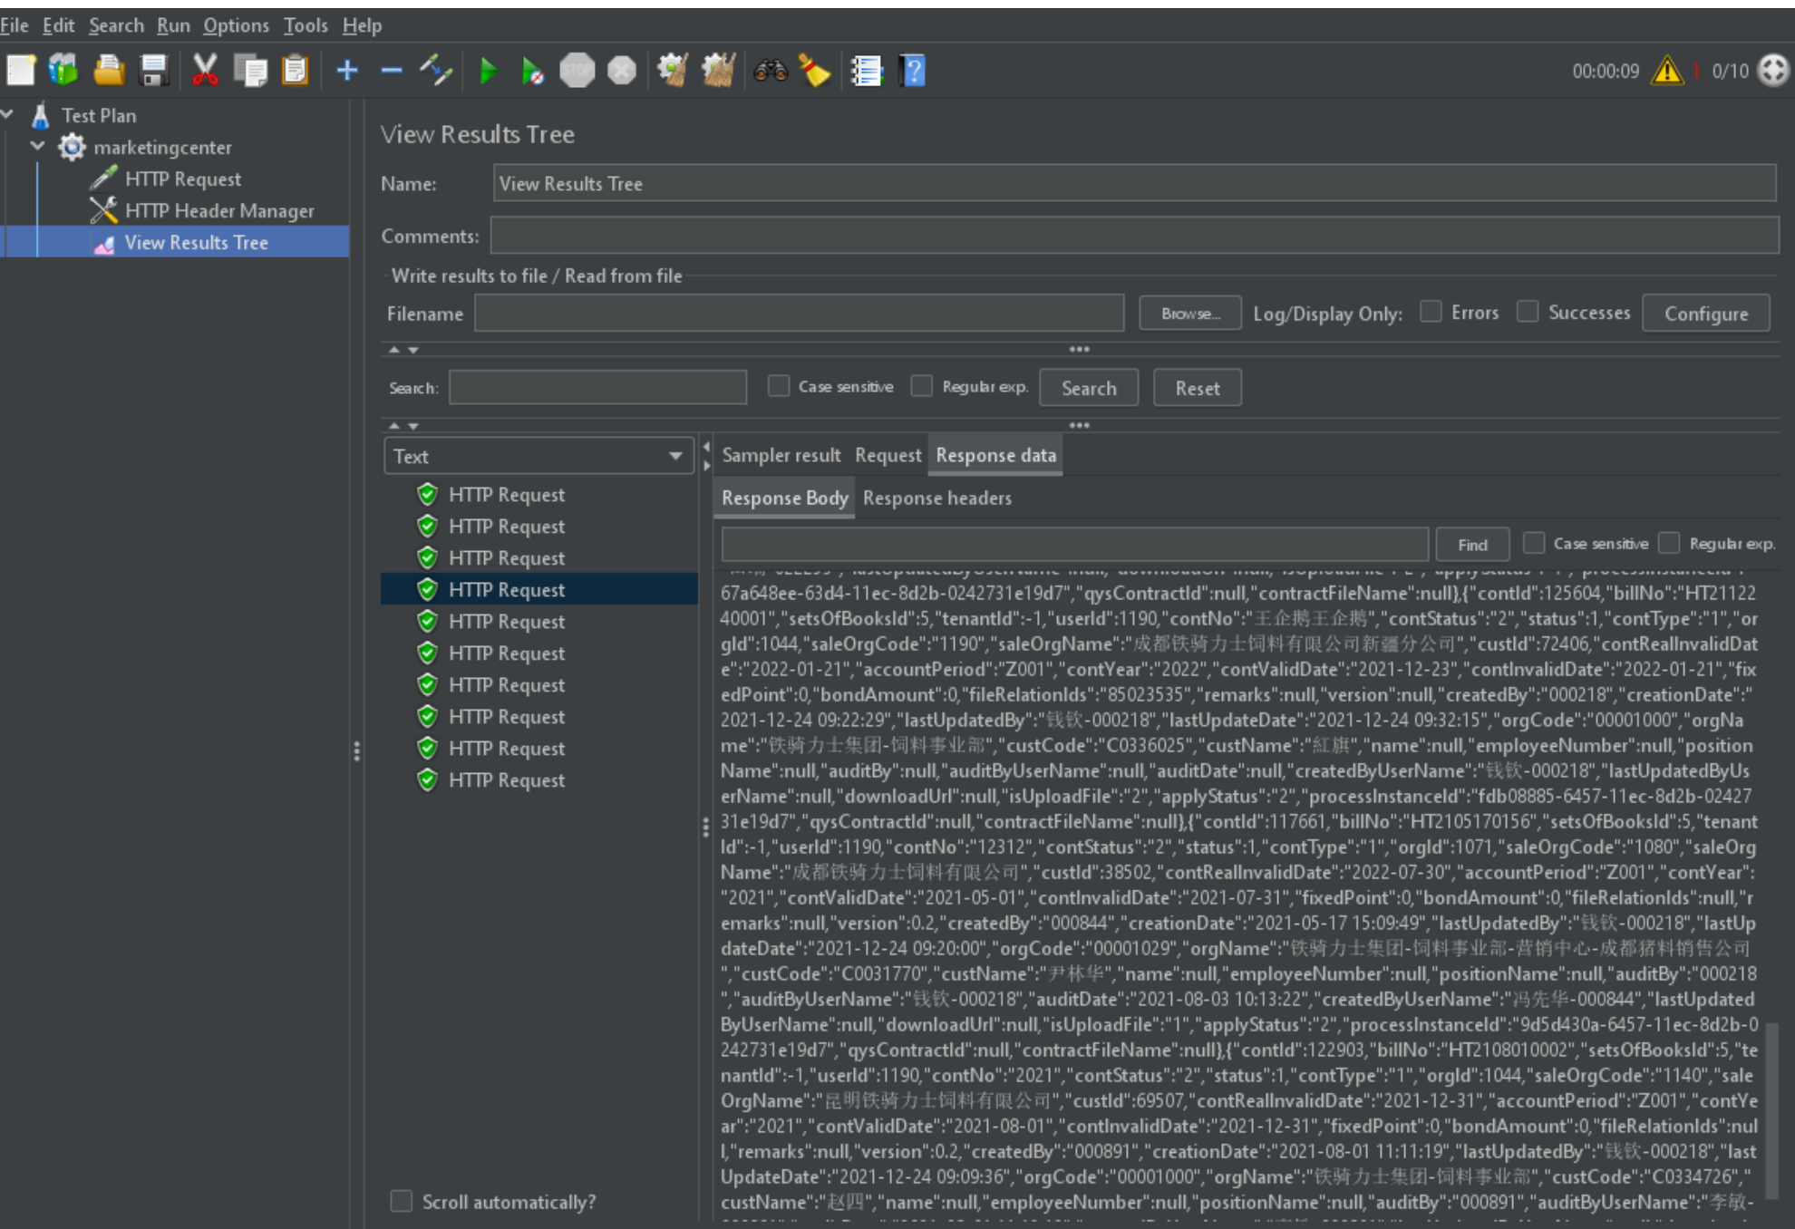The image size is (1795, 1229).
Task: Clear results with single broom icon
Action: [x=672, y=70]
